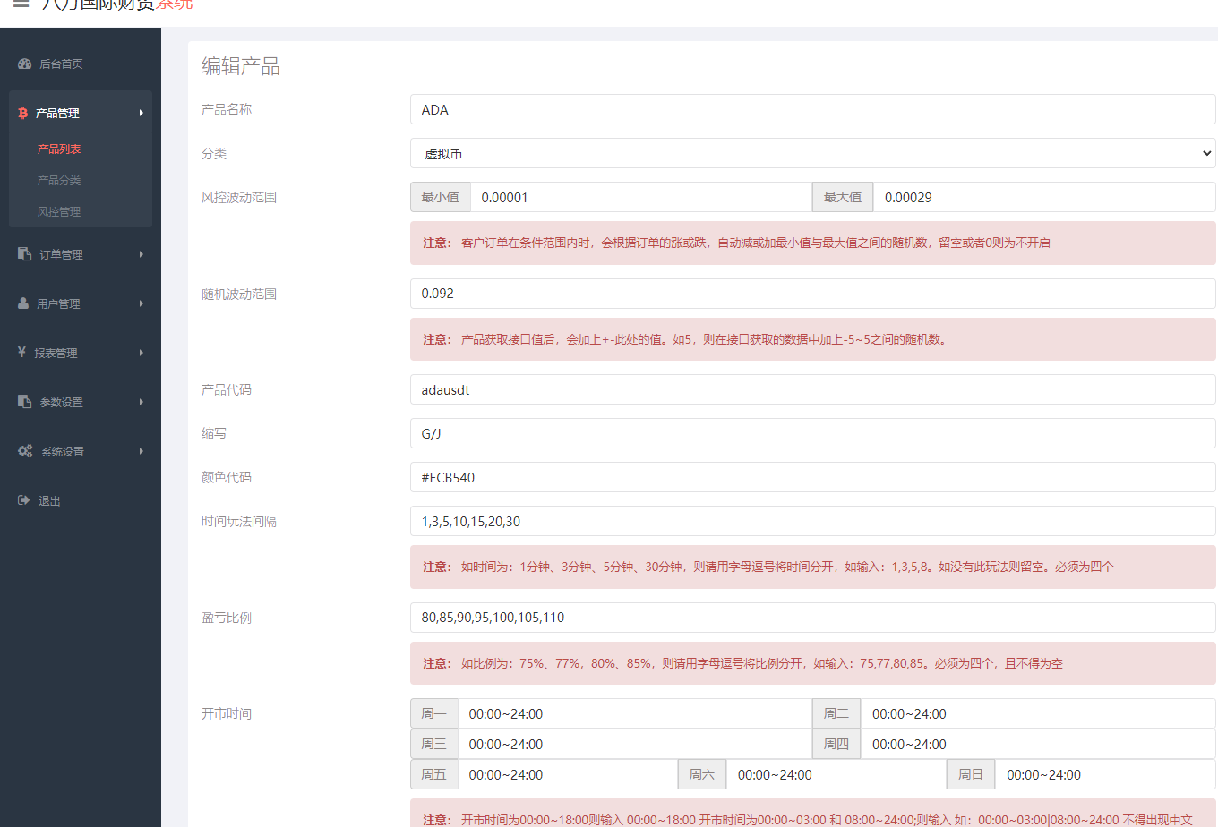Click the 颜色代码 field with #ECB540
1218x827 pixels.
point(812,478)
